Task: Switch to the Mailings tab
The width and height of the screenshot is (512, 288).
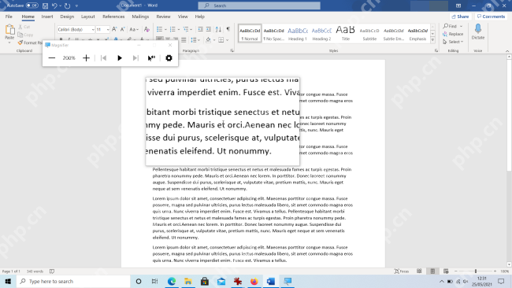Action: click(140, 17)
